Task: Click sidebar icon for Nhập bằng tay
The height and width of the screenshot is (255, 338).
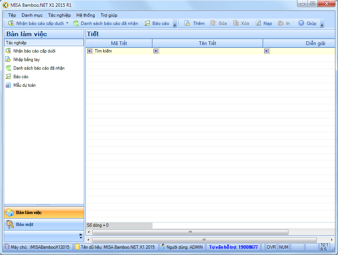Action: pyautogui.click(x=8, y=59)
